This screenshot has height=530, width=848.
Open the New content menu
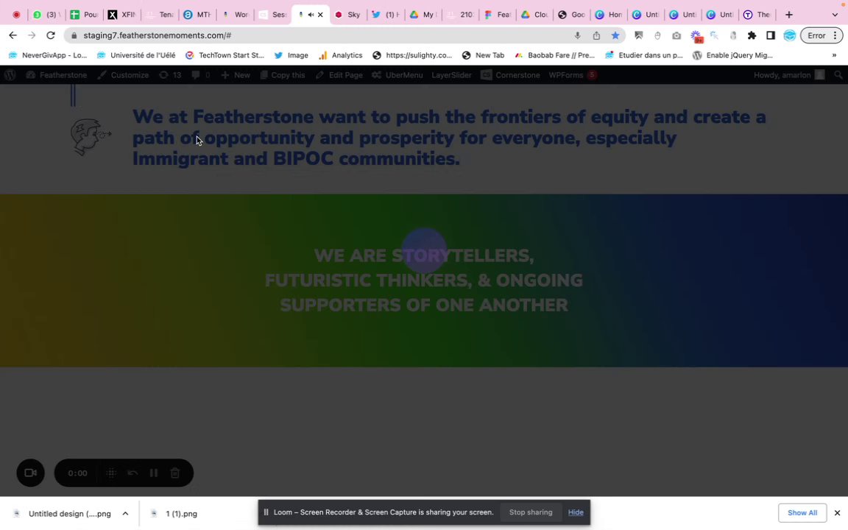coord(236,75)
